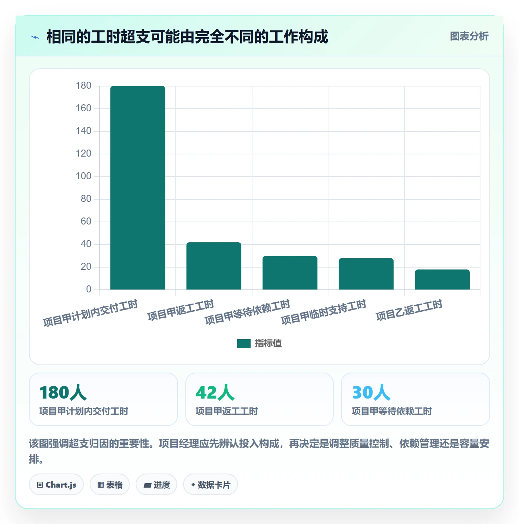Screen dimensions: 519x524
Task: Click the 图表分析 label in the header
Action: [x=469, y=36]
